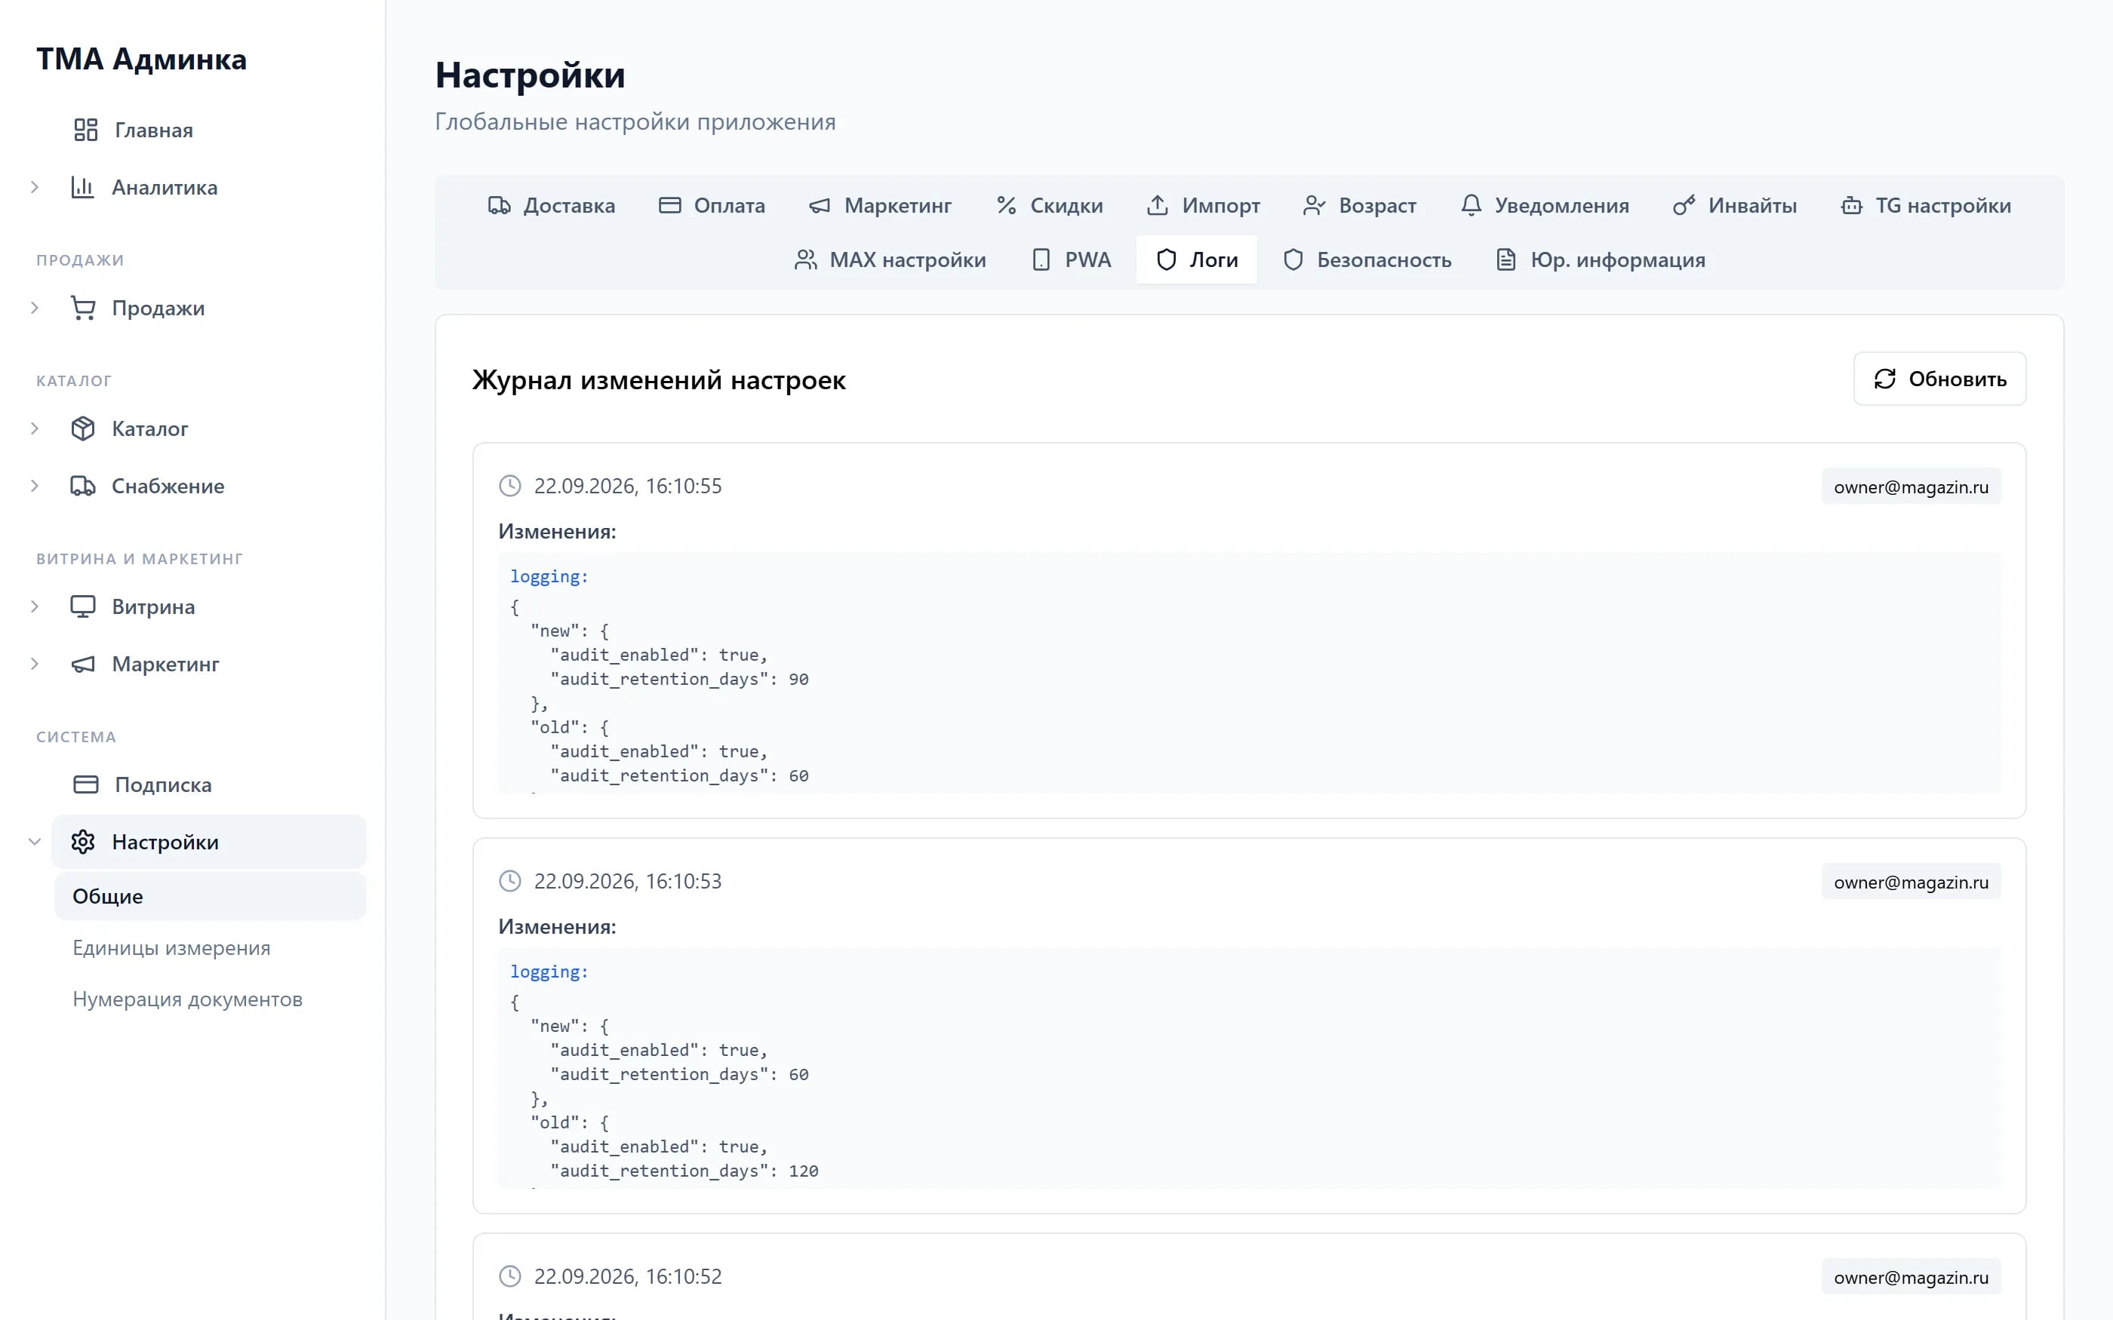
Task: Click the Подписка card icon
Action: point(85,784)
